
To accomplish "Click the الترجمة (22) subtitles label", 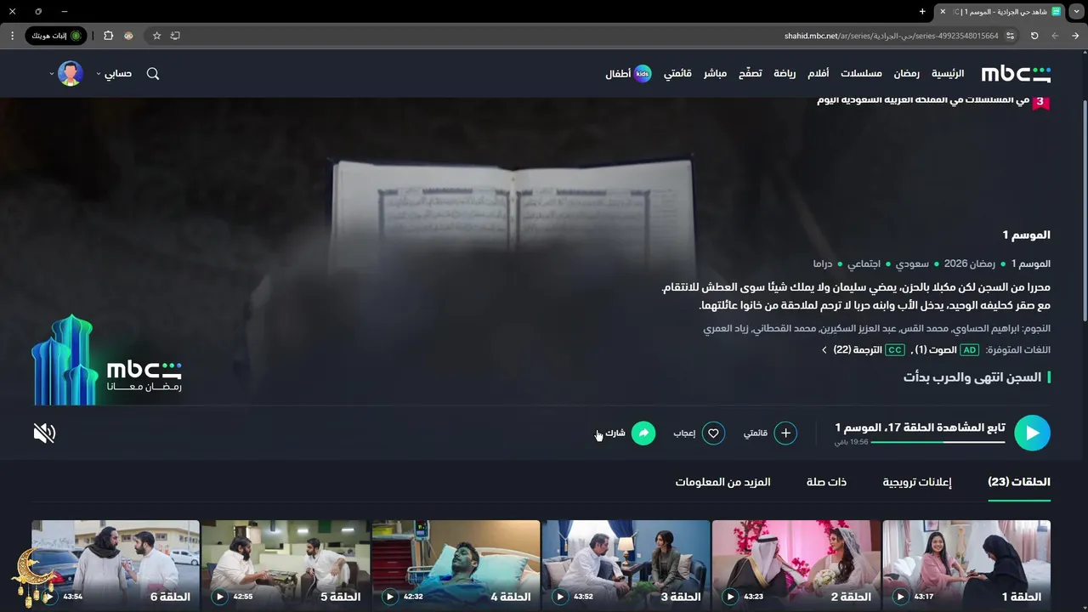I will [858, 350].
